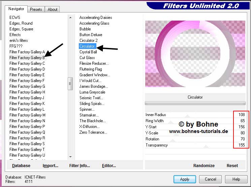
Task: Click the Circulator preview thumbnail
Action: pos(195,54)
